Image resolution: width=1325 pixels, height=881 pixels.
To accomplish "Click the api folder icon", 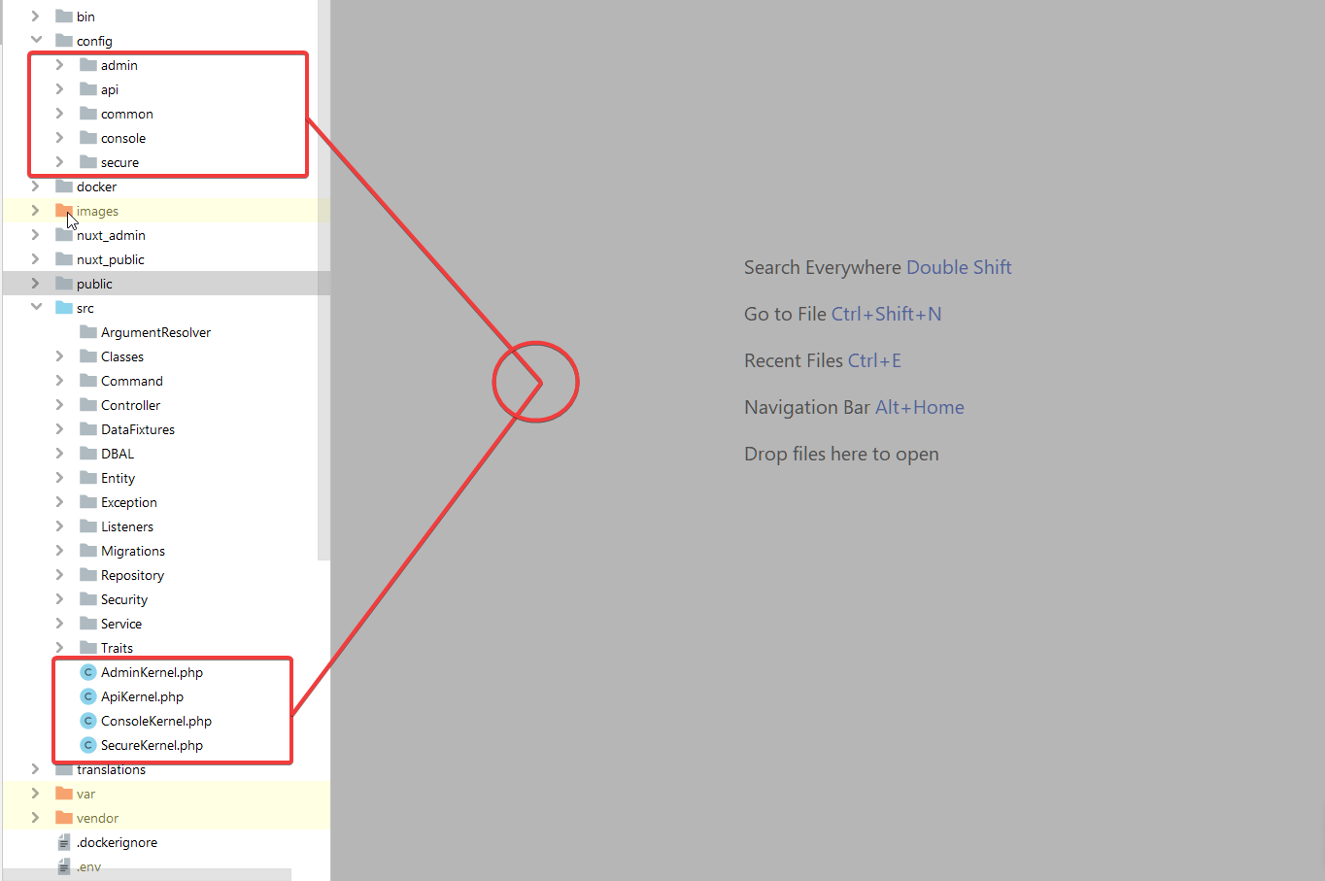I will (x=88, y=89).
